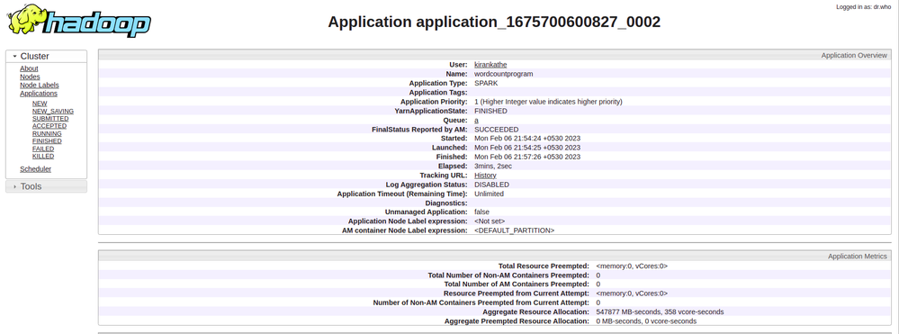This screenshot has height=334, width=899.
Task: Show NEW_SAVING applications
Action: [53, 112]
